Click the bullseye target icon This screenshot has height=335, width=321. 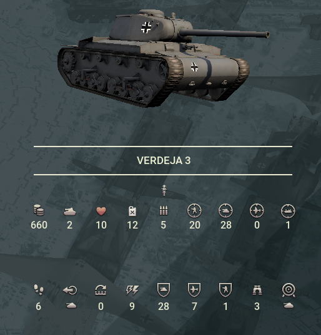point(289,290)
